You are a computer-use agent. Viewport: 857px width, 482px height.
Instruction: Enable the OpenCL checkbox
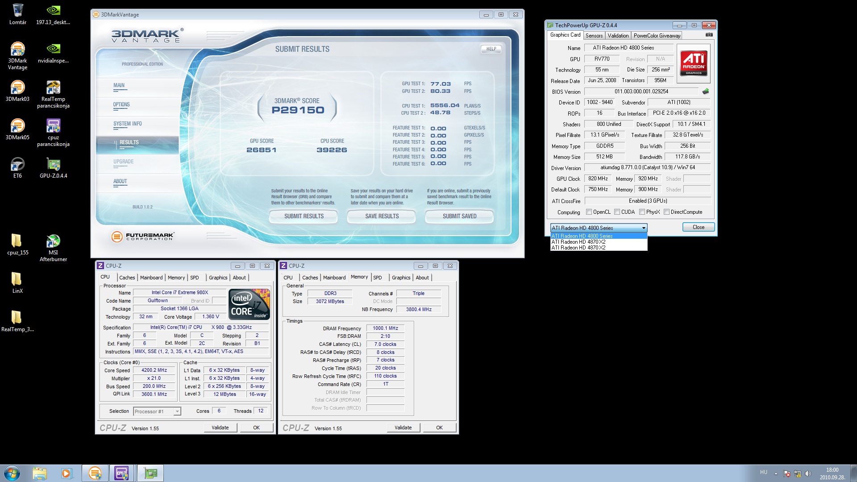pos(589,212)
